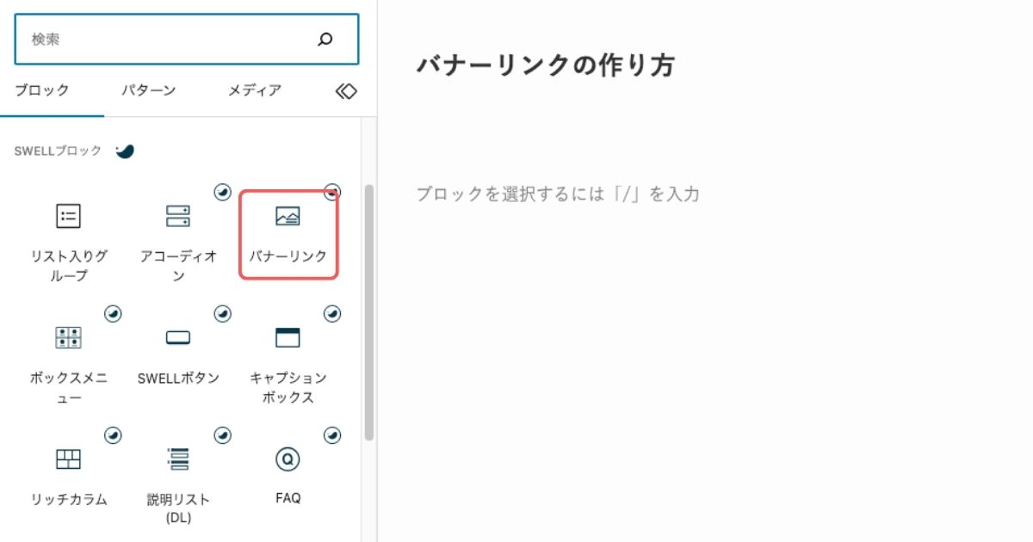
Task: Insert the バナーリンク block
Action: point(289,232)
